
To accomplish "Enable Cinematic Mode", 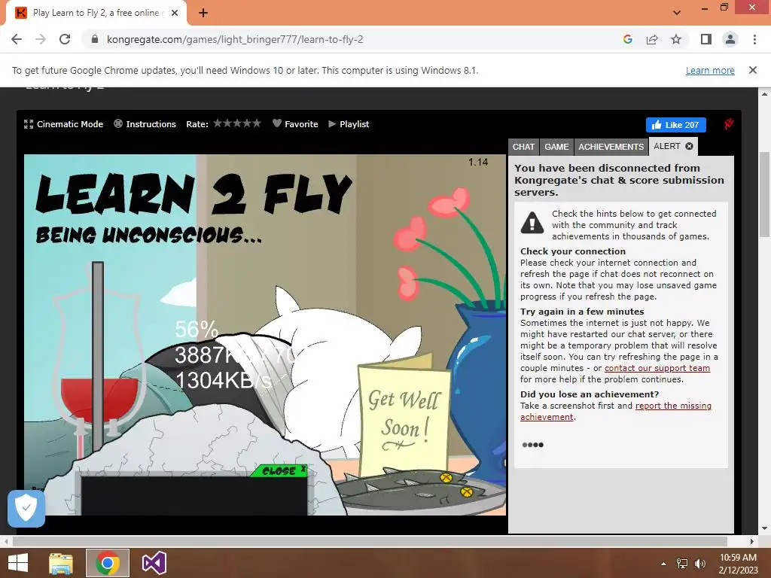I will (x=63, y=124).
